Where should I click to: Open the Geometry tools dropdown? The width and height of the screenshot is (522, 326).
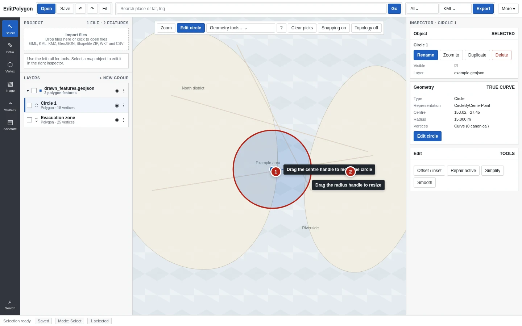241,28
